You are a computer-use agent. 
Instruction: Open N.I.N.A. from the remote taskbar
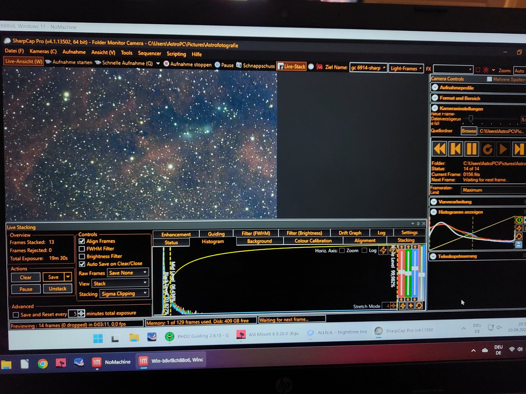[x=337, y=332]
